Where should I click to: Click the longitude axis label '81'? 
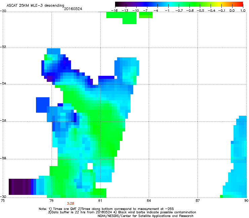[x=100, y=201]
